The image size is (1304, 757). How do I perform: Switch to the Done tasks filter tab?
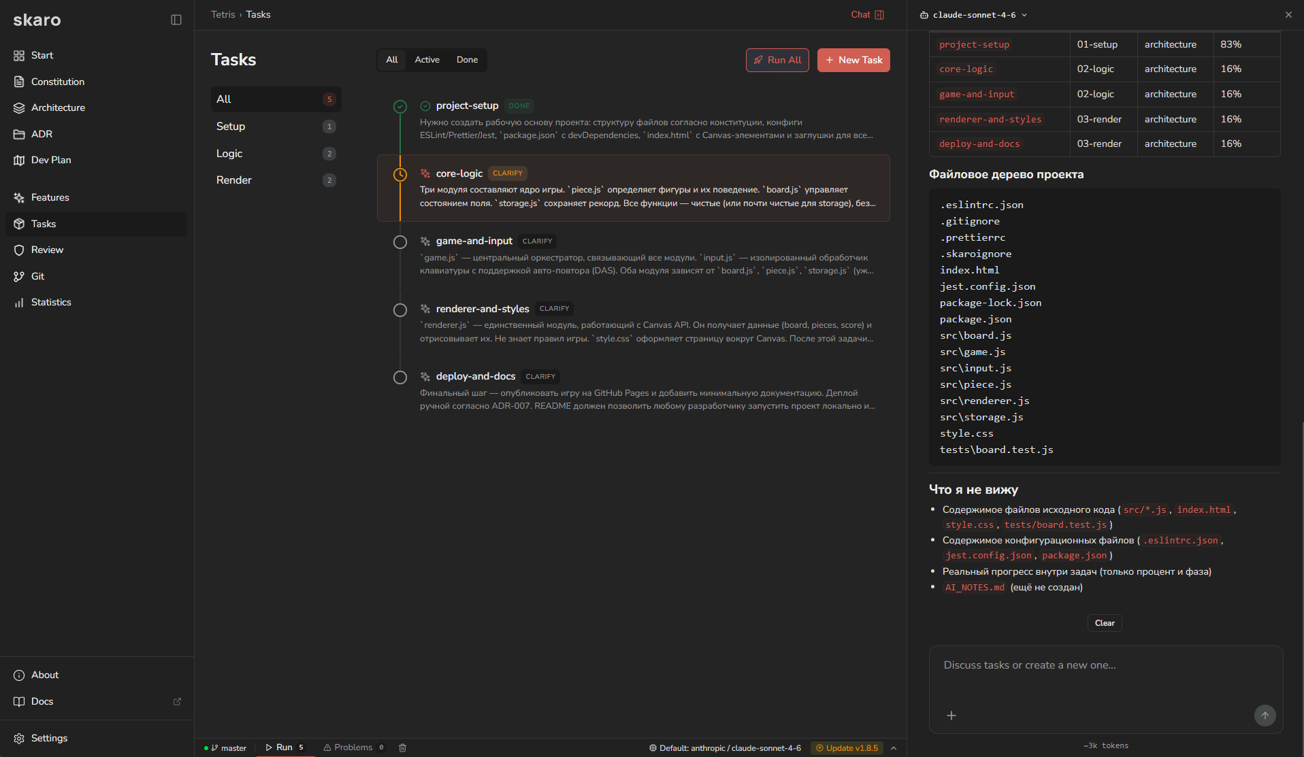467,60
